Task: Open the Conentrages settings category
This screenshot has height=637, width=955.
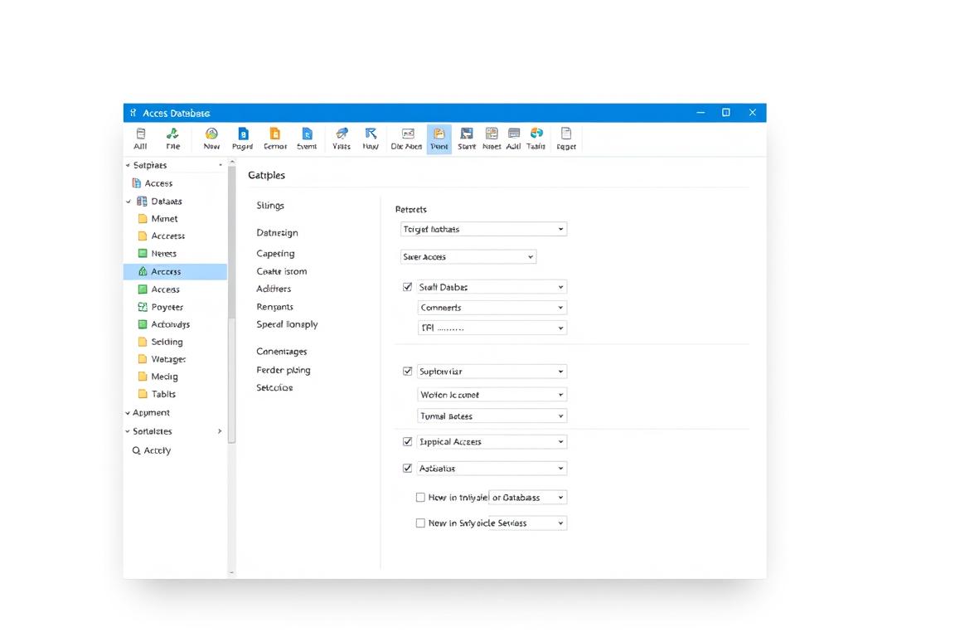Action: point(281,352)
